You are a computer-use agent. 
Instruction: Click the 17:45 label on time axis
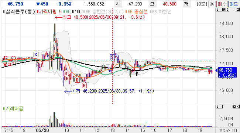click(8, 130)
